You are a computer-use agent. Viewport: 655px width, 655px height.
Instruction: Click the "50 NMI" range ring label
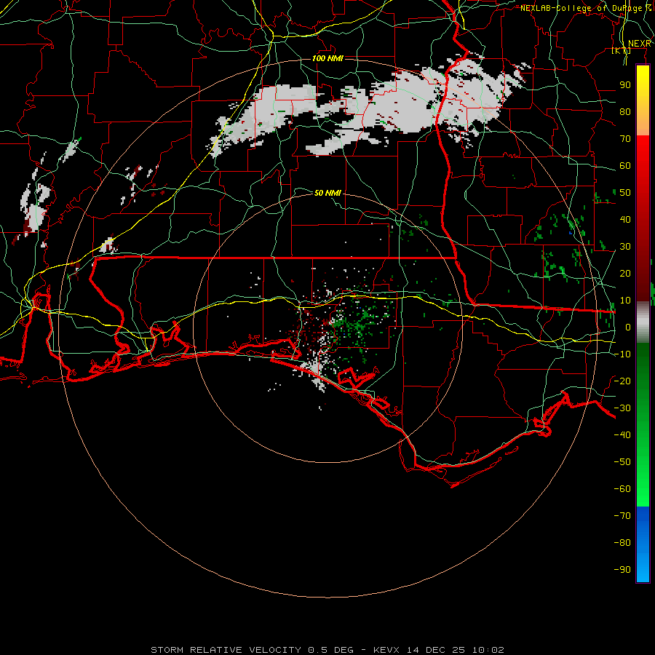pos(327,193)
